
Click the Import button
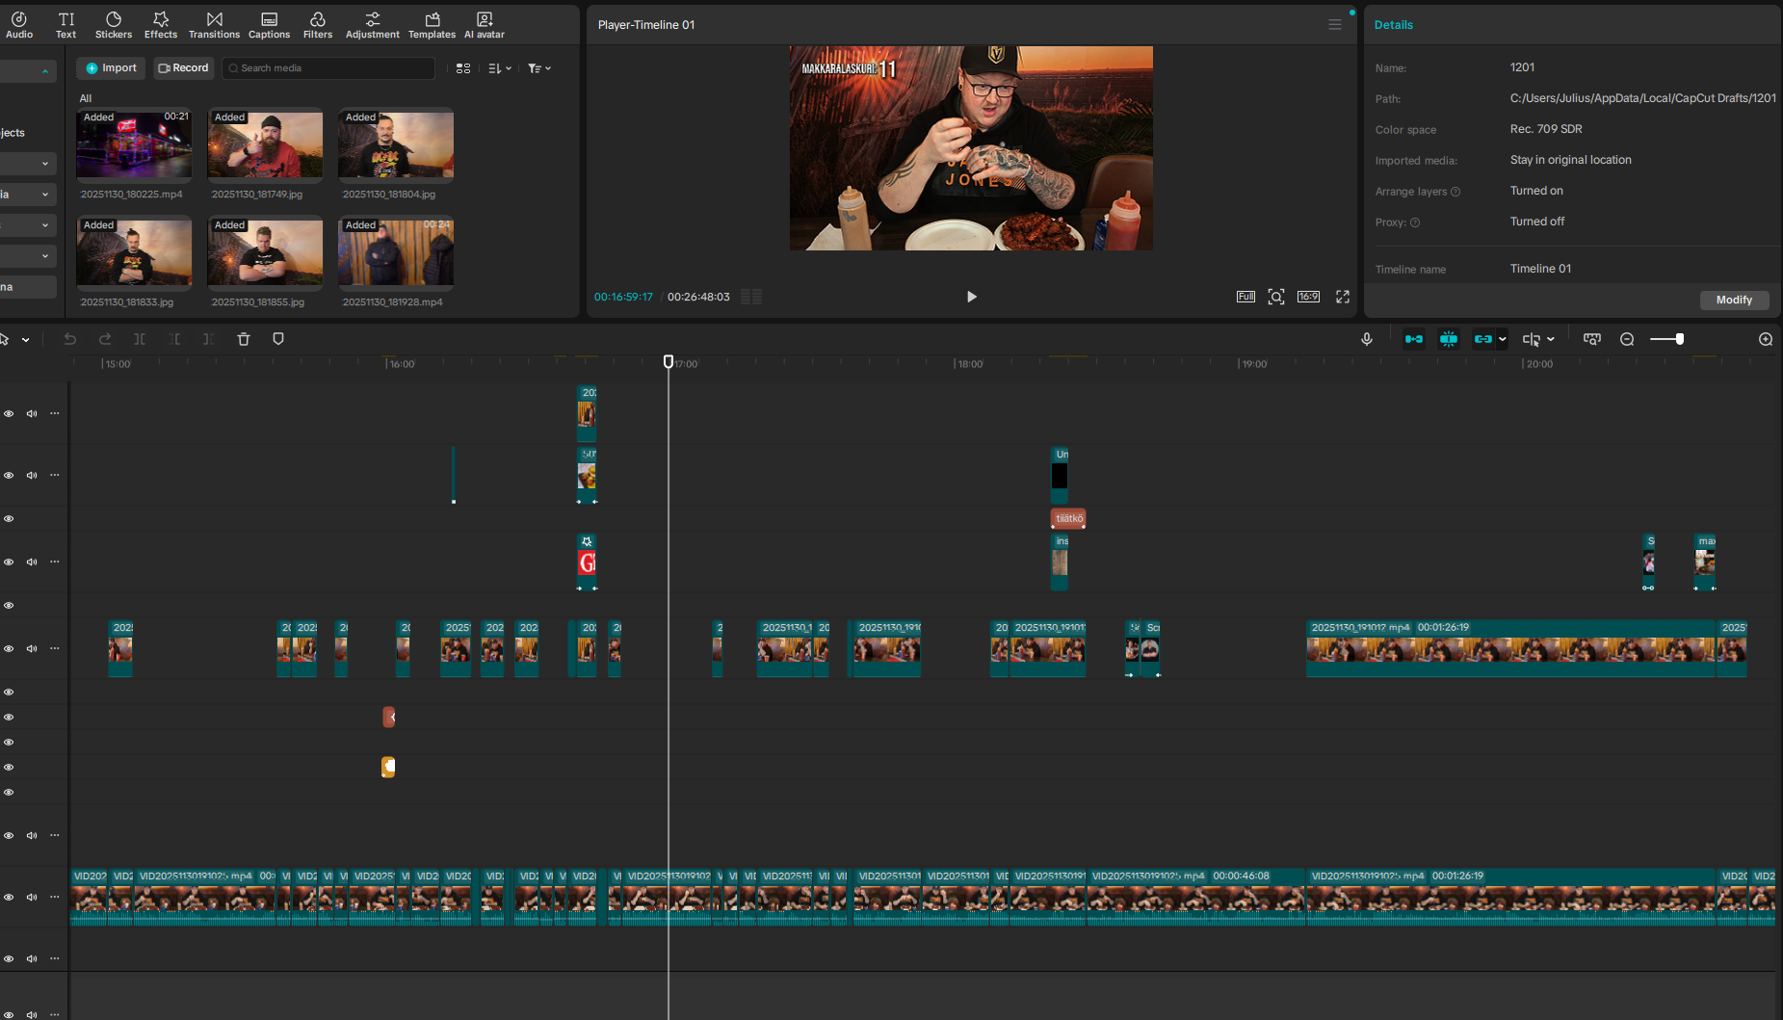point(111,68)
